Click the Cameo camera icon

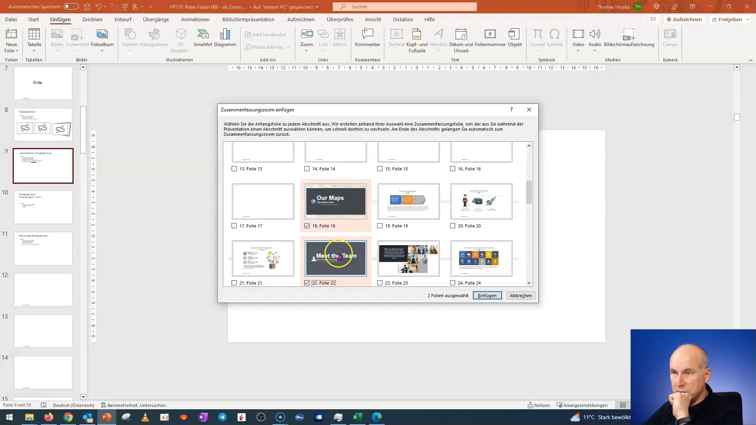coord(670,35)
